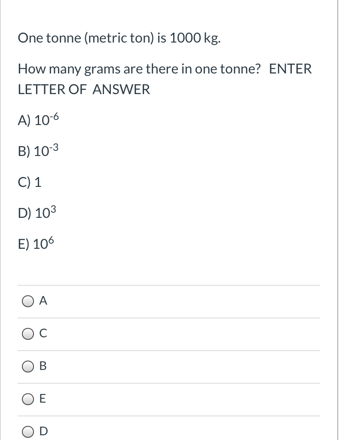
Task: Click the 'D) 10³' option text
Action: (37, 212)
